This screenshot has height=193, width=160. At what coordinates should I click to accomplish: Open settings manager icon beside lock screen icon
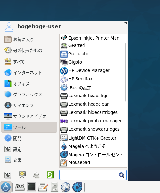(x=8, y=175)
